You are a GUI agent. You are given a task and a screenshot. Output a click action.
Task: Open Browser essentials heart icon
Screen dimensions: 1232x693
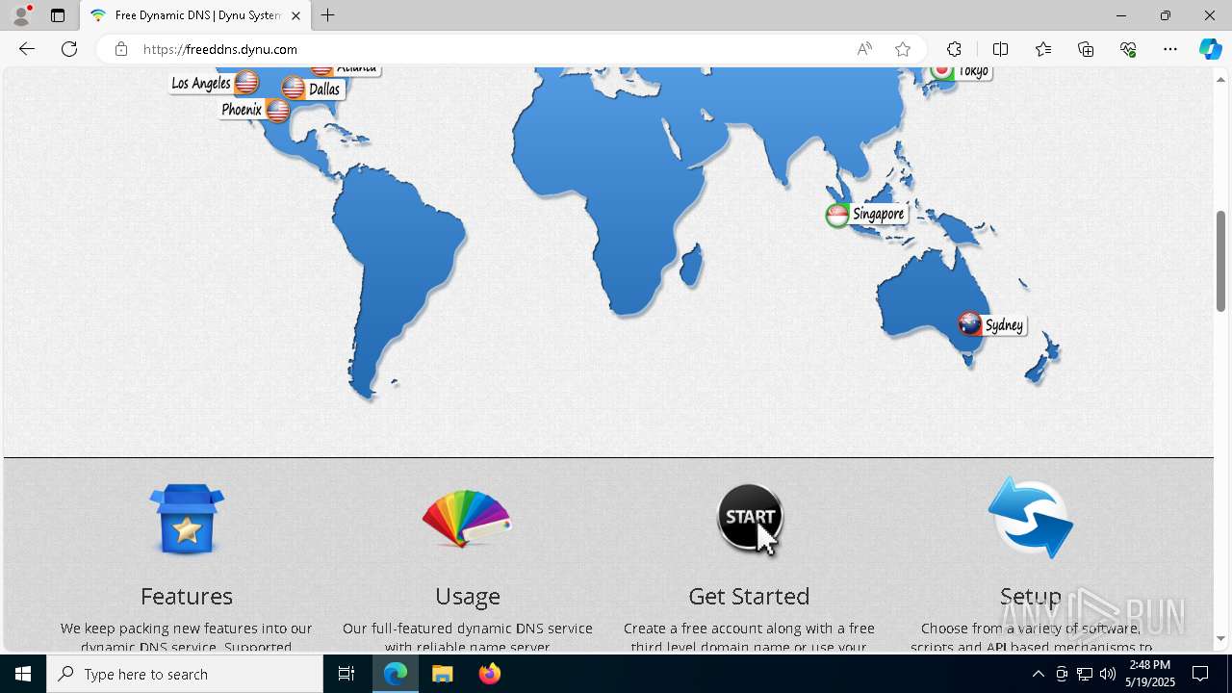(1128, 49)
